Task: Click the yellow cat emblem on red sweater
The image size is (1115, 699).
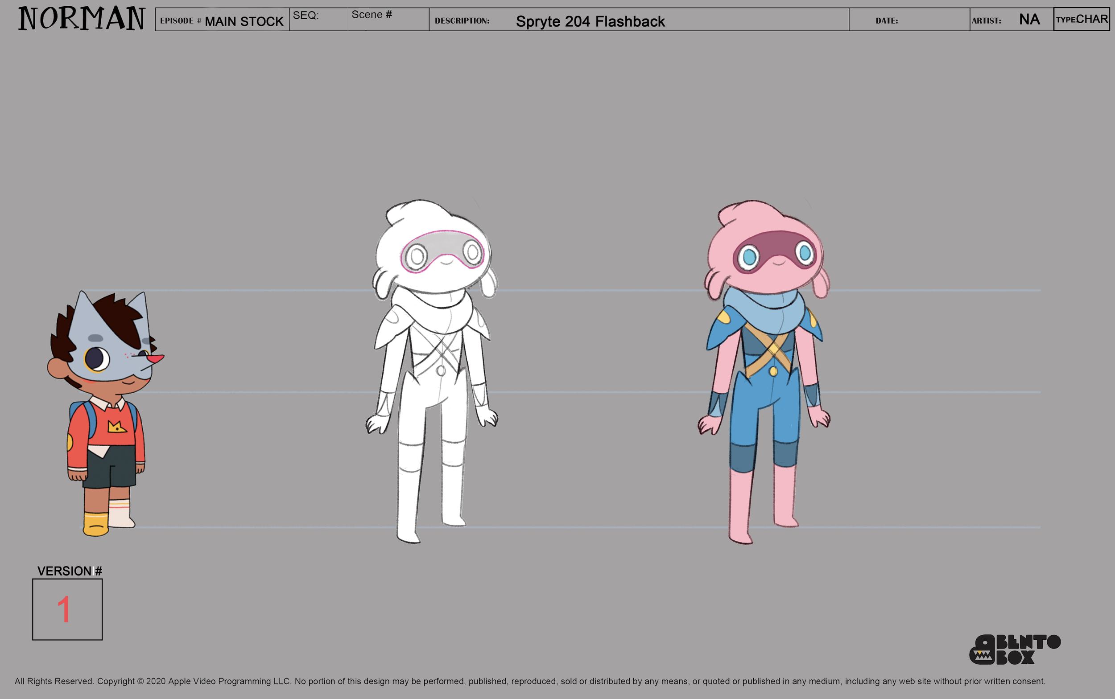Action: (116, 427)
